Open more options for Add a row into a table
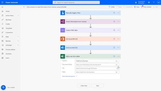Screen dimensions: 161x91 pyautogui.click(x=118, y=56)
